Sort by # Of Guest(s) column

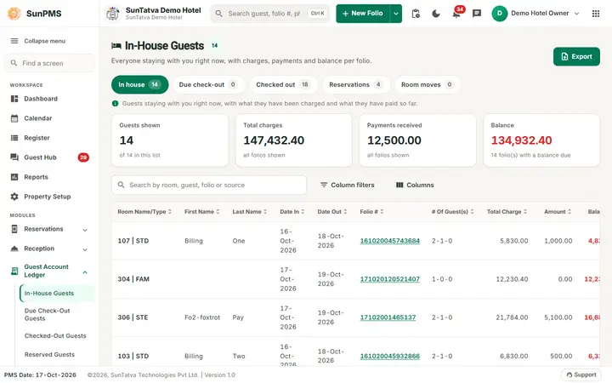click(452, 211)
